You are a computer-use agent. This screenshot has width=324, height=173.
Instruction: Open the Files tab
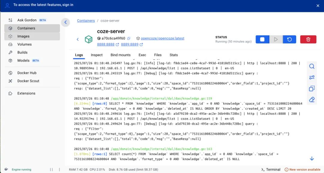158,55
